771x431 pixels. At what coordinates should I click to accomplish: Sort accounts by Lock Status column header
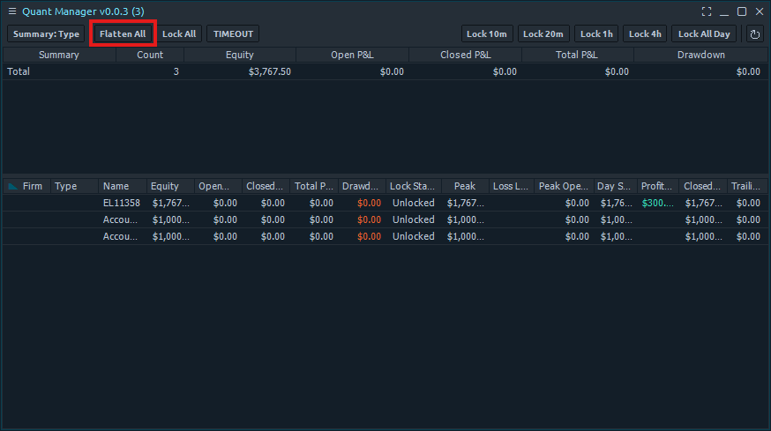pyautogui.click(x=412, y=186)
